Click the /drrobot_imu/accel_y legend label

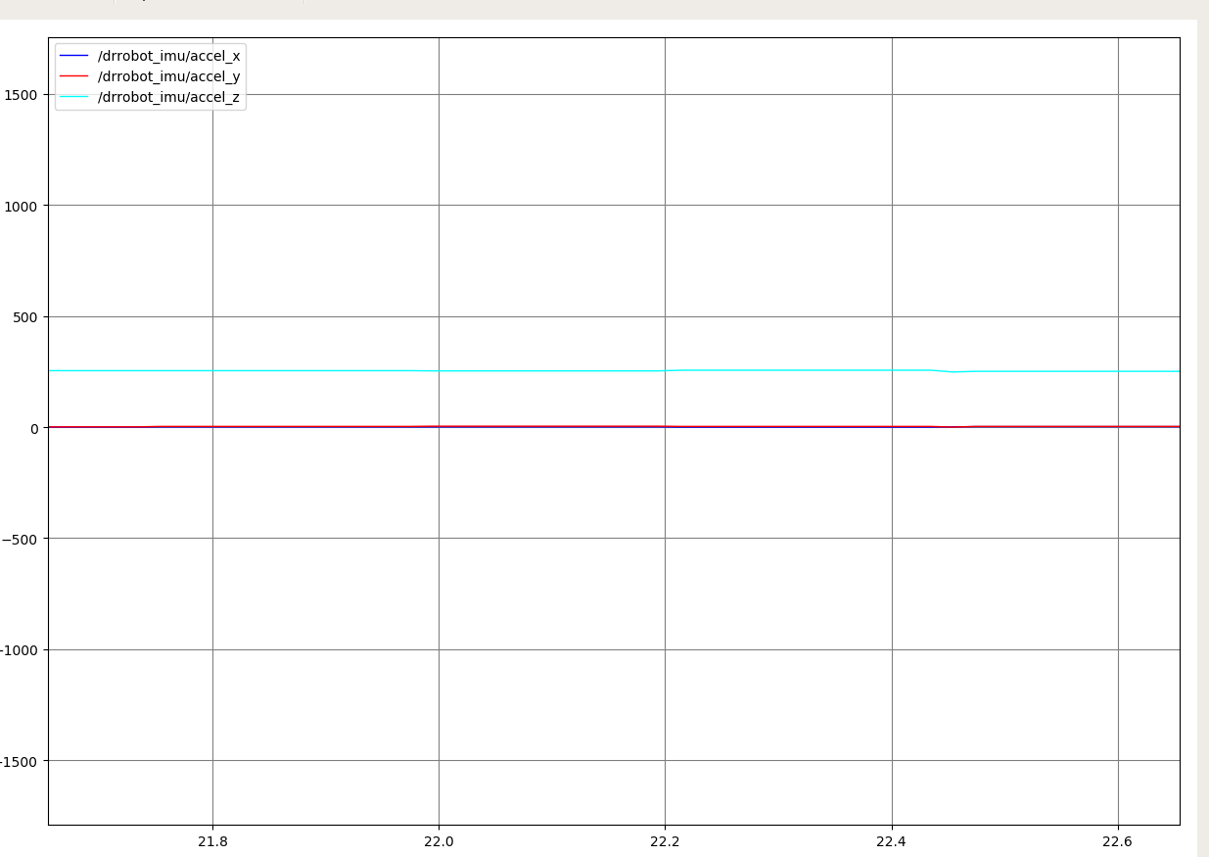point(168,76)
